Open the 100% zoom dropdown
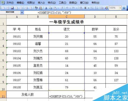This screenshot has height=101, width=128. [120, 8]
